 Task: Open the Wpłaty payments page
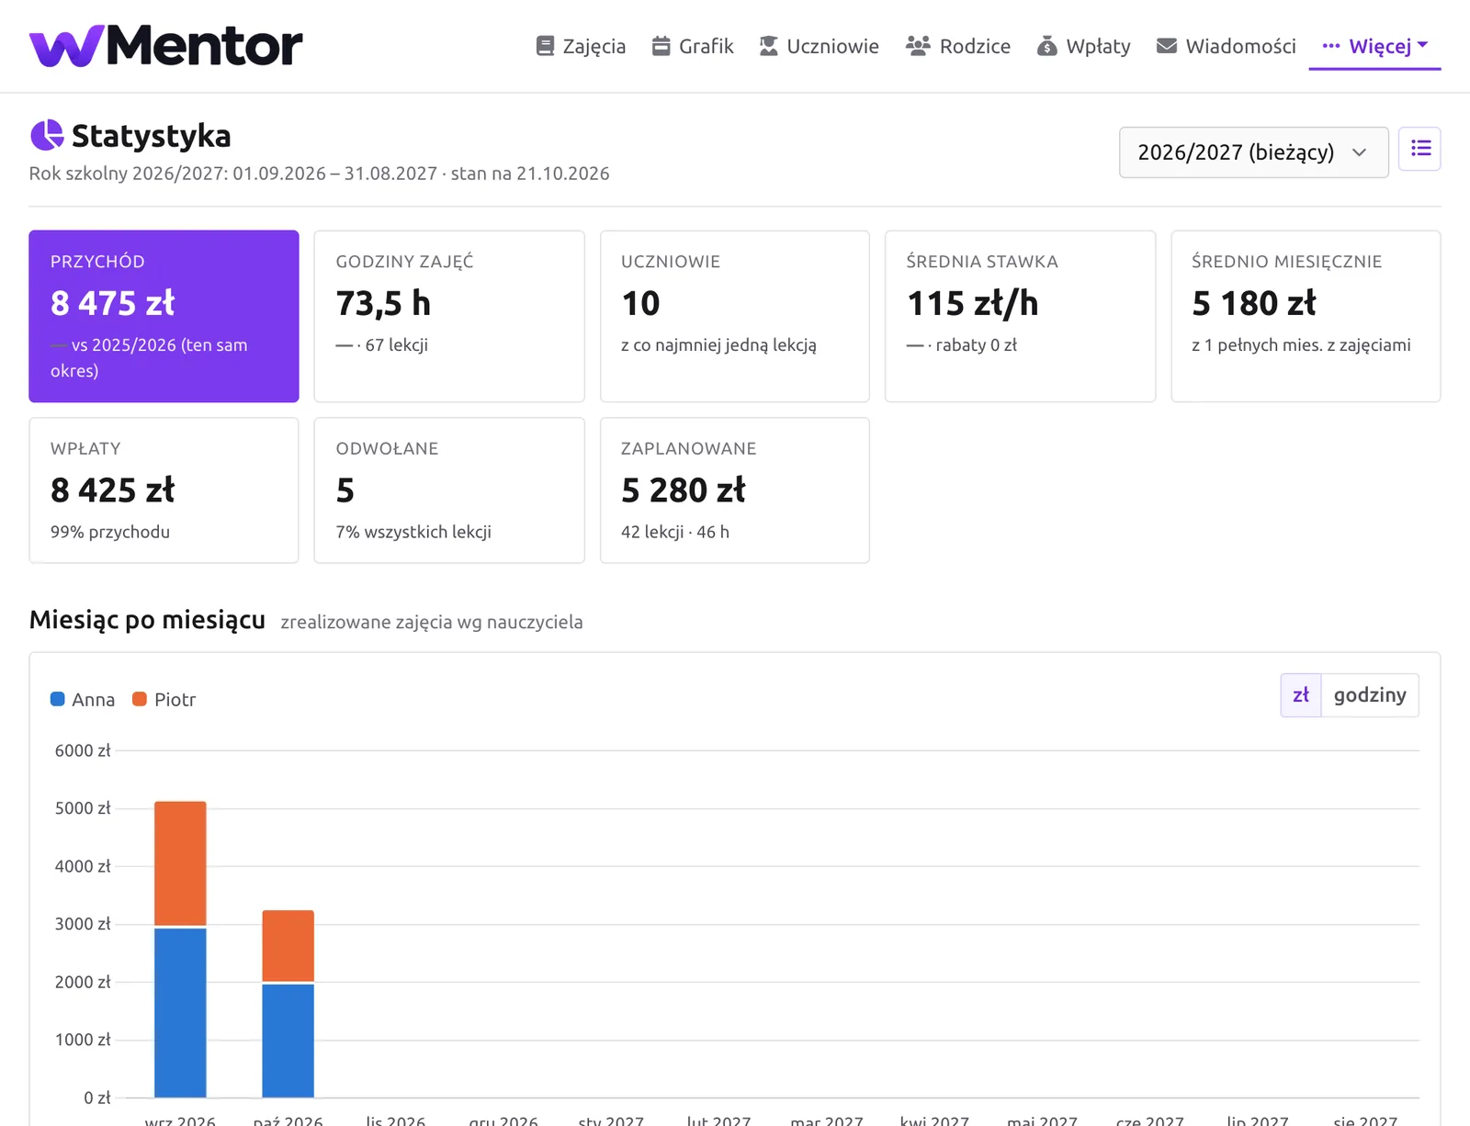(1083, 46)
